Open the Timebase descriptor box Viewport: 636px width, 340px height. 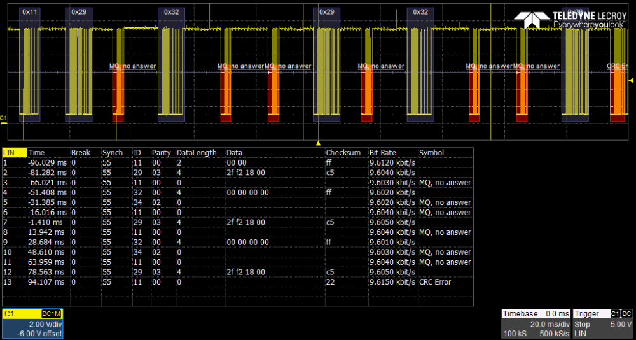click(535, 324)
